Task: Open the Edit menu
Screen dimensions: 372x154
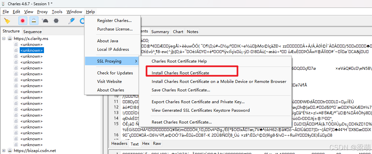Action: point(16,11)
